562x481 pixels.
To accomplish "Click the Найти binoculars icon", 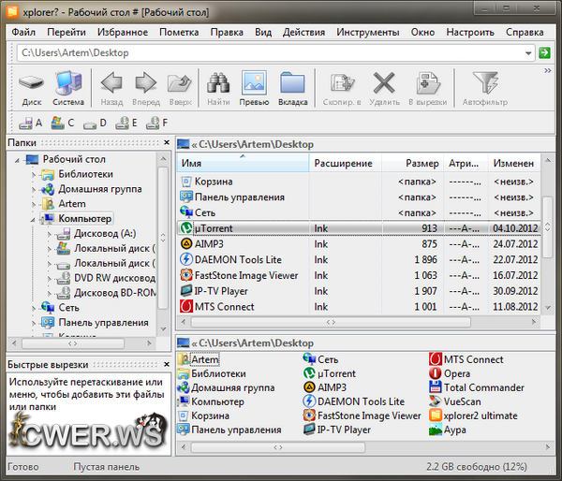I will pos(218,88).
